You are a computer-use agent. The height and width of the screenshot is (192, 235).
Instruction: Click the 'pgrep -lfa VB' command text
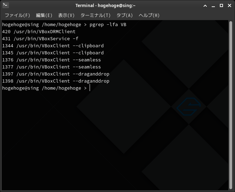(108, 25)
